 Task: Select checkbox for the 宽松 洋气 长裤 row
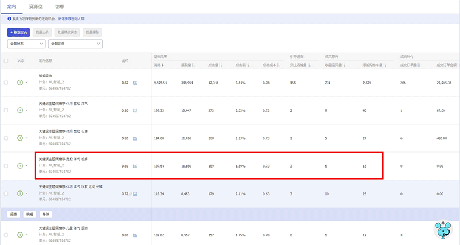(x=6, y=166)
